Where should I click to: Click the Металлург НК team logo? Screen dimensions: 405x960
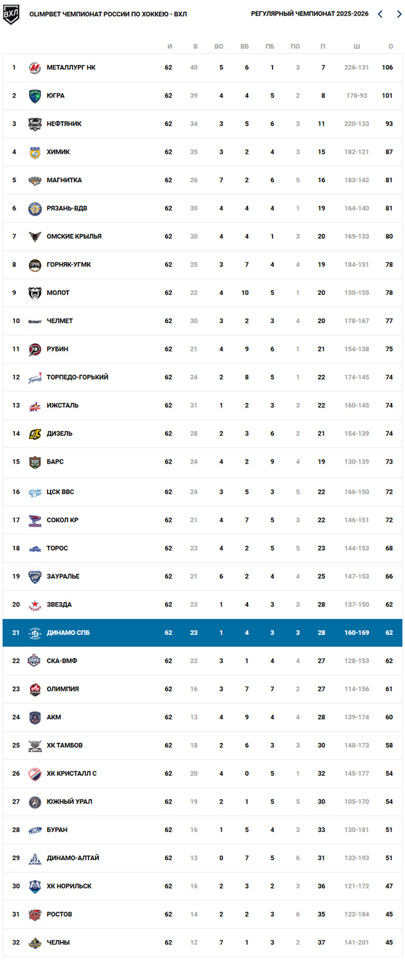click(x=35, y=68)
